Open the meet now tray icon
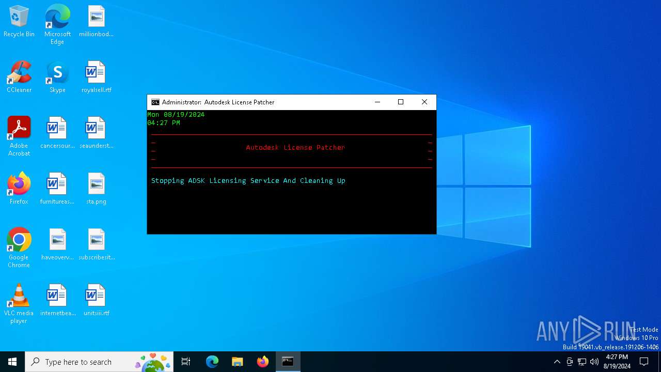The width and height of the screenshot is (661, 372). click(570, 362)
